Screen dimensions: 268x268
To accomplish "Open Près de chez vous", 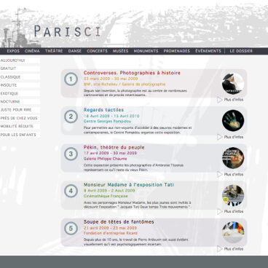I will [20, 118].
